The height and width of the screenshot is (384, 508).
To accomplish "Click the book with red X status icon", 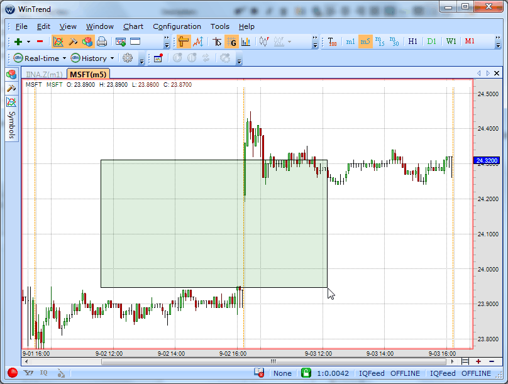I will pyautogui.click(x=259, y=373).
